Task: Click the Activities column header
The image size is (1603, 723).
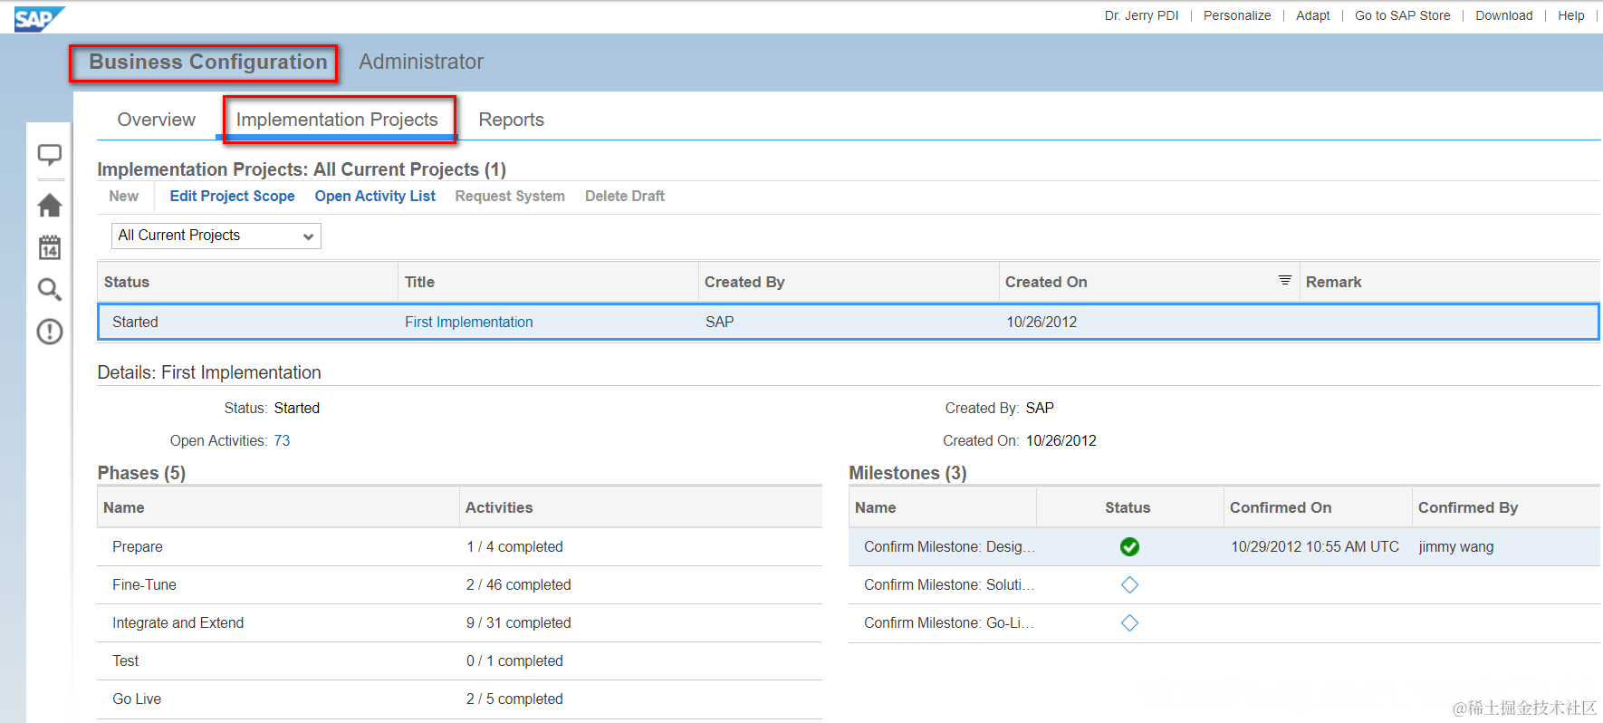Action: click(x=640, y=507)
